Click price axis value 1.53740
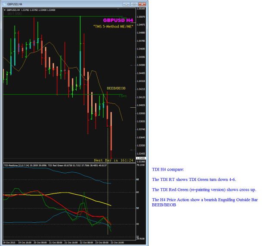The width and height of the screenshot is (269, 246). (141, 129)
